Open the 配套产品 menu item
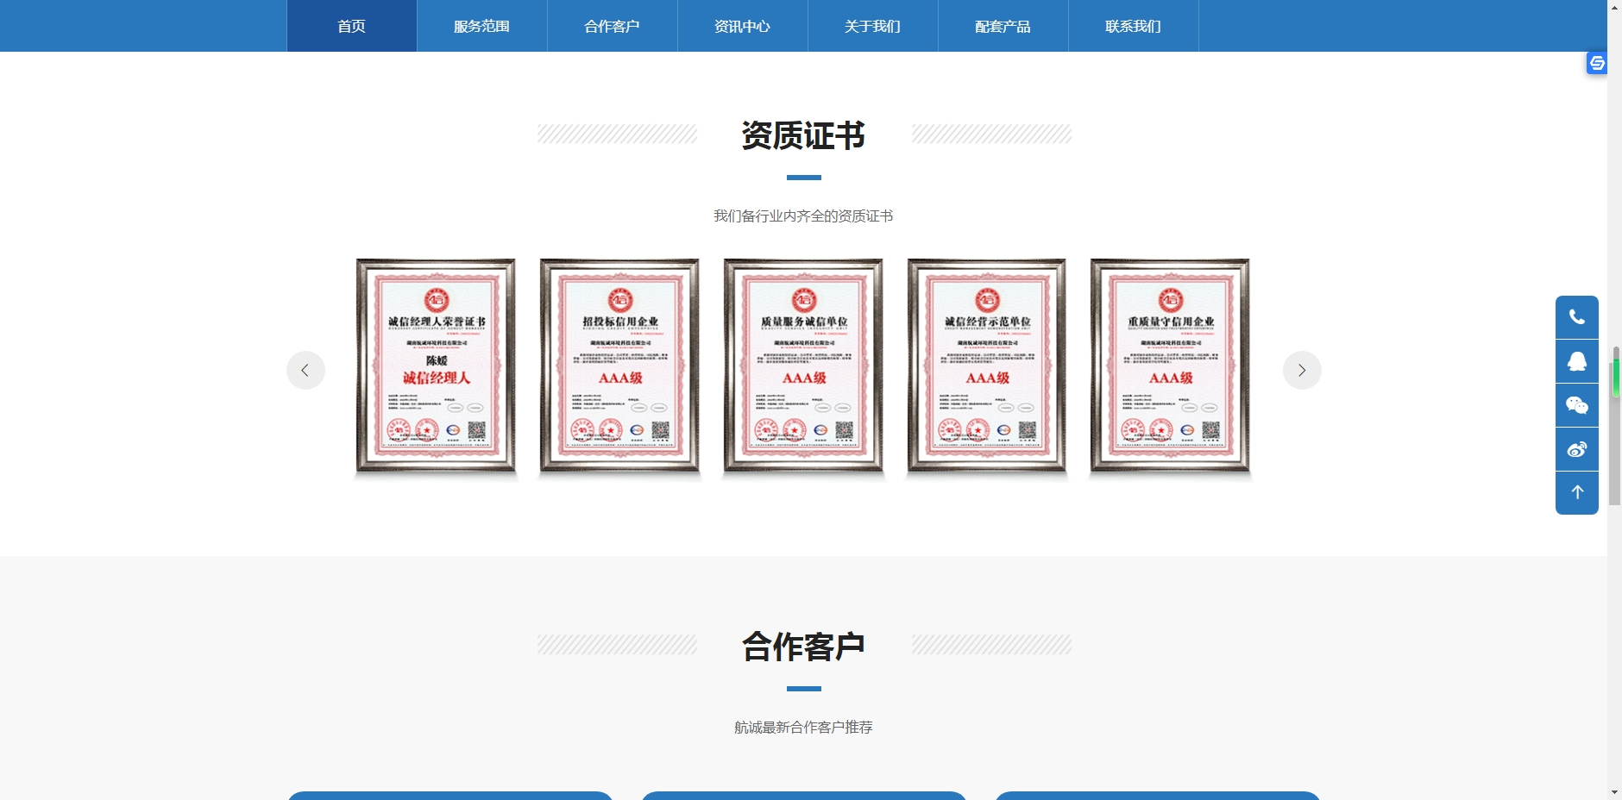 [x=1003, y=27]
